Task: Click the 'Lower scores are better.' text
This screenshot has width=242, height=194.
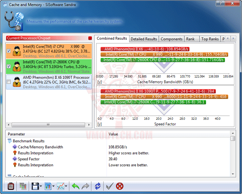Action: click(128, 165)
